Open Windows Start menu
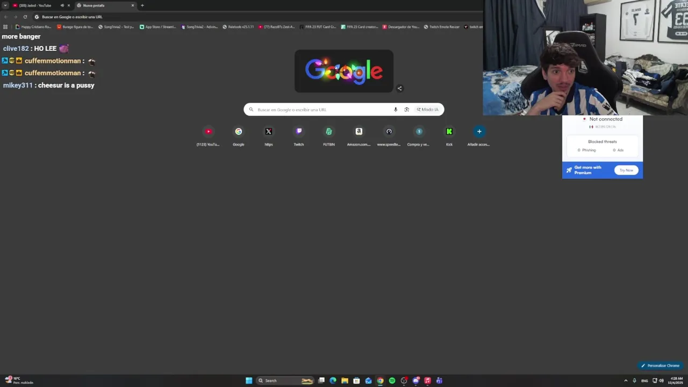This screenshot has height=387, width=688. 249,381
